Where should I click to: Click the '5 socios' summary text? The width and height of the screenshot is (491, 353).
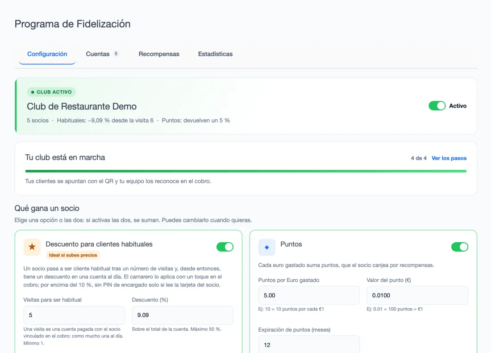pos(37,120)
